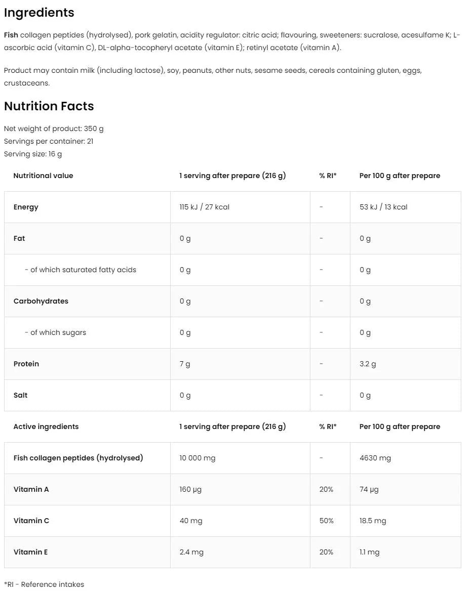This screenshot has width=476, height=596.
Task: Click the 10 000 mg collagen value
Action: coord(197,458)
